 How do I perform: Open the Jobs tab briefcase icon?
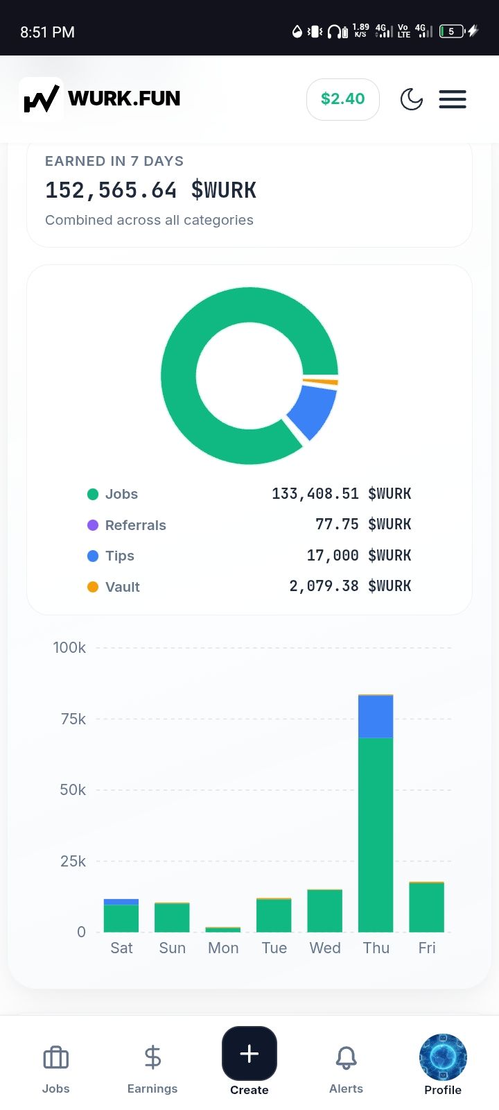pos(55,1058)
